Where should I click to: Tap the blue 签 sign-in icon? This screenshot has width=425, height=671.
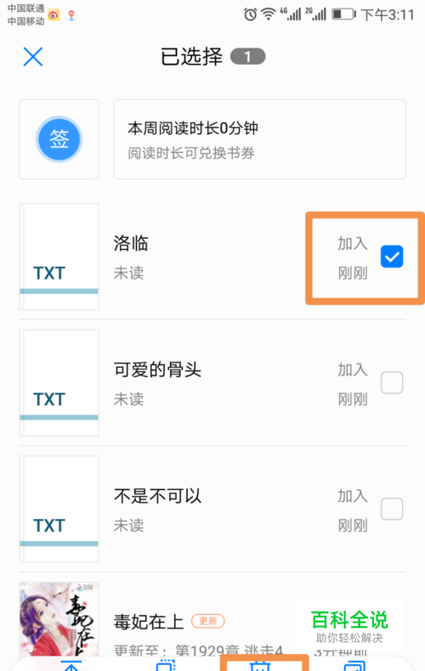point(59,139)
